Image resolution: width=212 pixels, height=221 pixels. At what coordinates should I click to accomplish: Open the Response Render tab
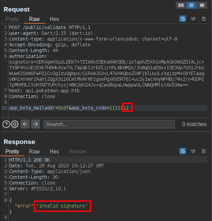tap(78, 152)
